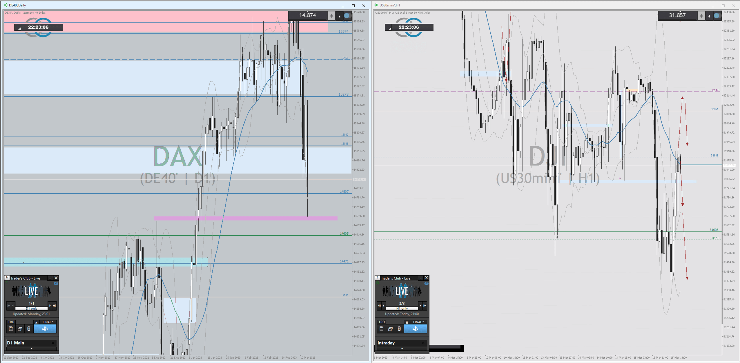740x363 pixels.
Task: Clear the D1 Main selection via x
Action: click(53, 343)
